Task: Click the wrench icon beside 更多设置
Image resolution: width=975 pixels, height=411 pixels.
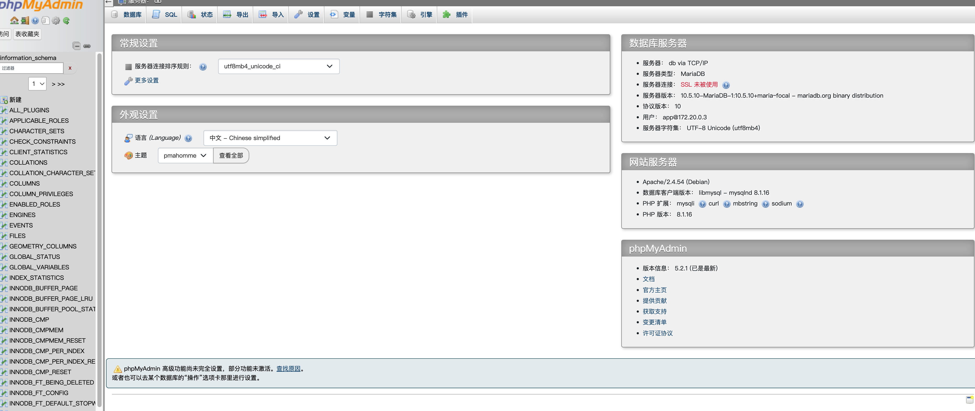Action: coord(128,81)
